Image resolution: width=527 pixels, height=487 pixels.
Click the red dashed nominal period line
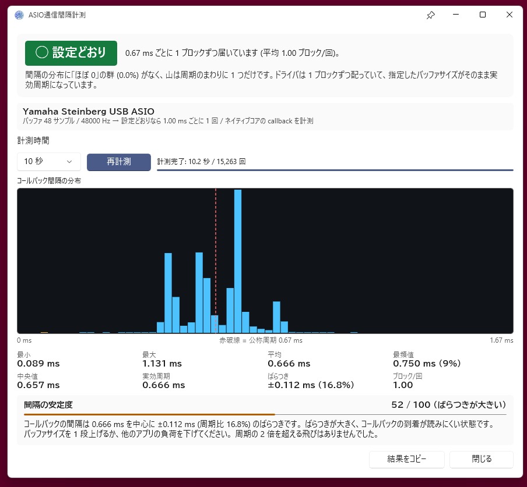[216, 261]
